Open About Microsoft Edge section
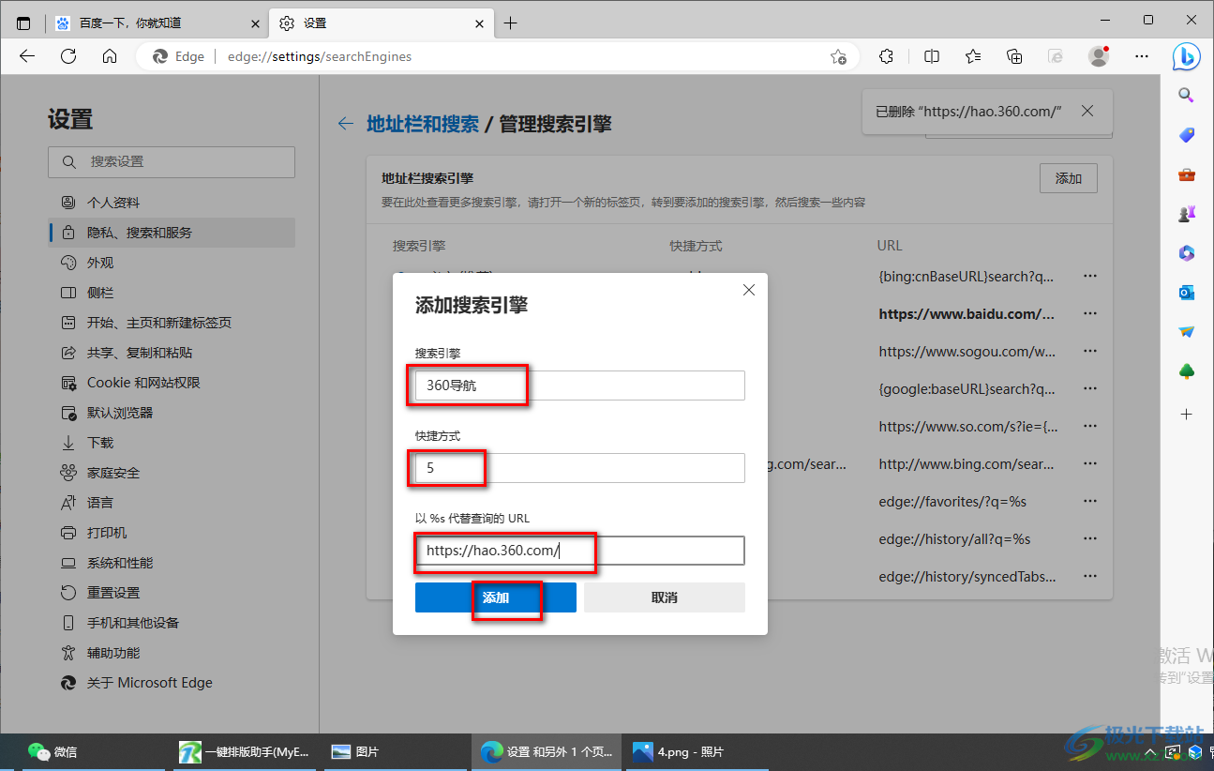 pos(172,683)
